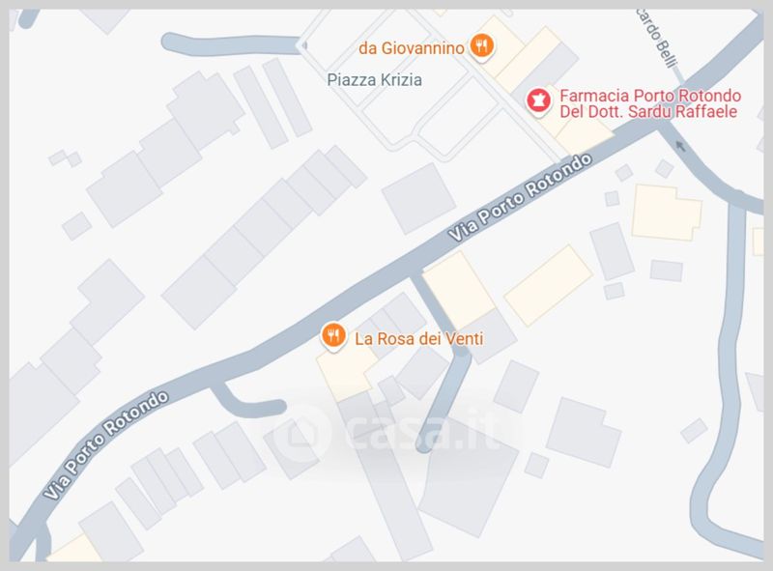Click the Via Porto Rotondo label below the pharmacy
Screen dimensions: 773x571
(520, 197)
